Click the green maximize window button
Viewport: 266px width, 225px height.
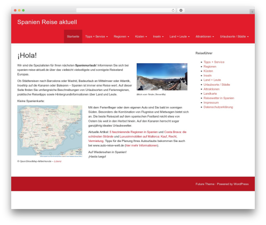coord(23,10)
